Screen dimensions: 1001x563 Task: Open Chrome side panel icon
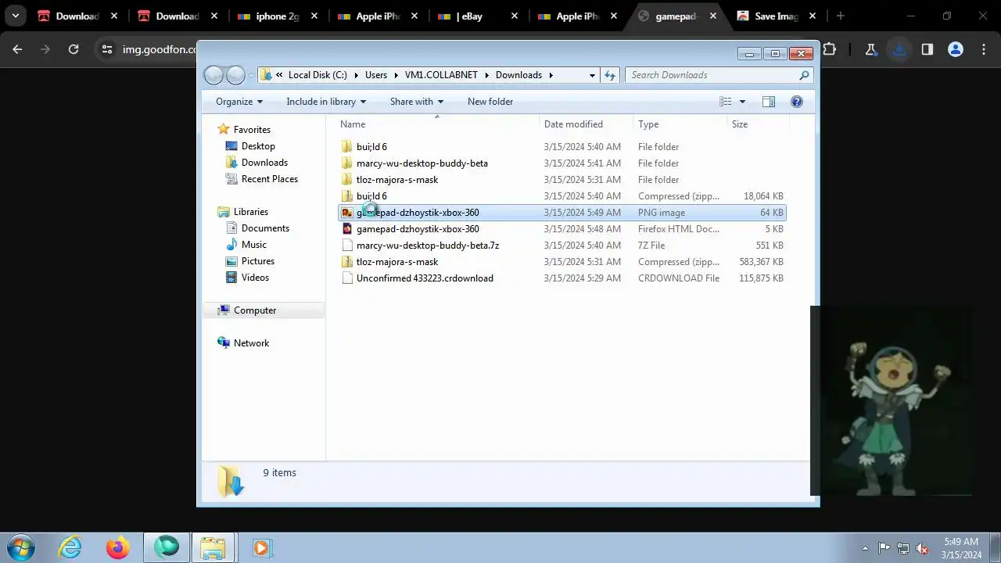tap(927, 49)
